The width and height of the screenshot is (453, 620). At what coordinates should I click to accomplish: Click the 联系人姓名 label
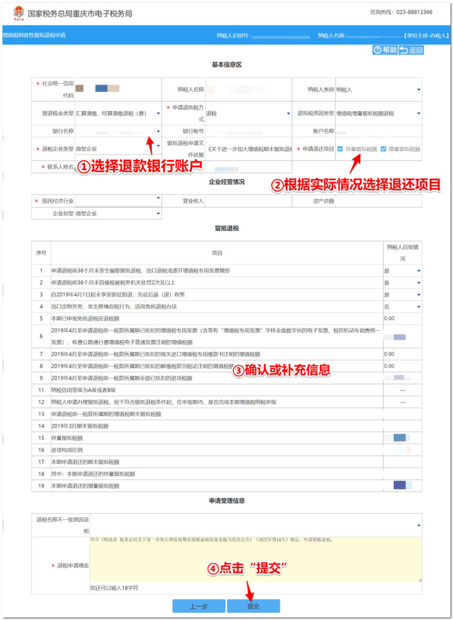point(60,167)
